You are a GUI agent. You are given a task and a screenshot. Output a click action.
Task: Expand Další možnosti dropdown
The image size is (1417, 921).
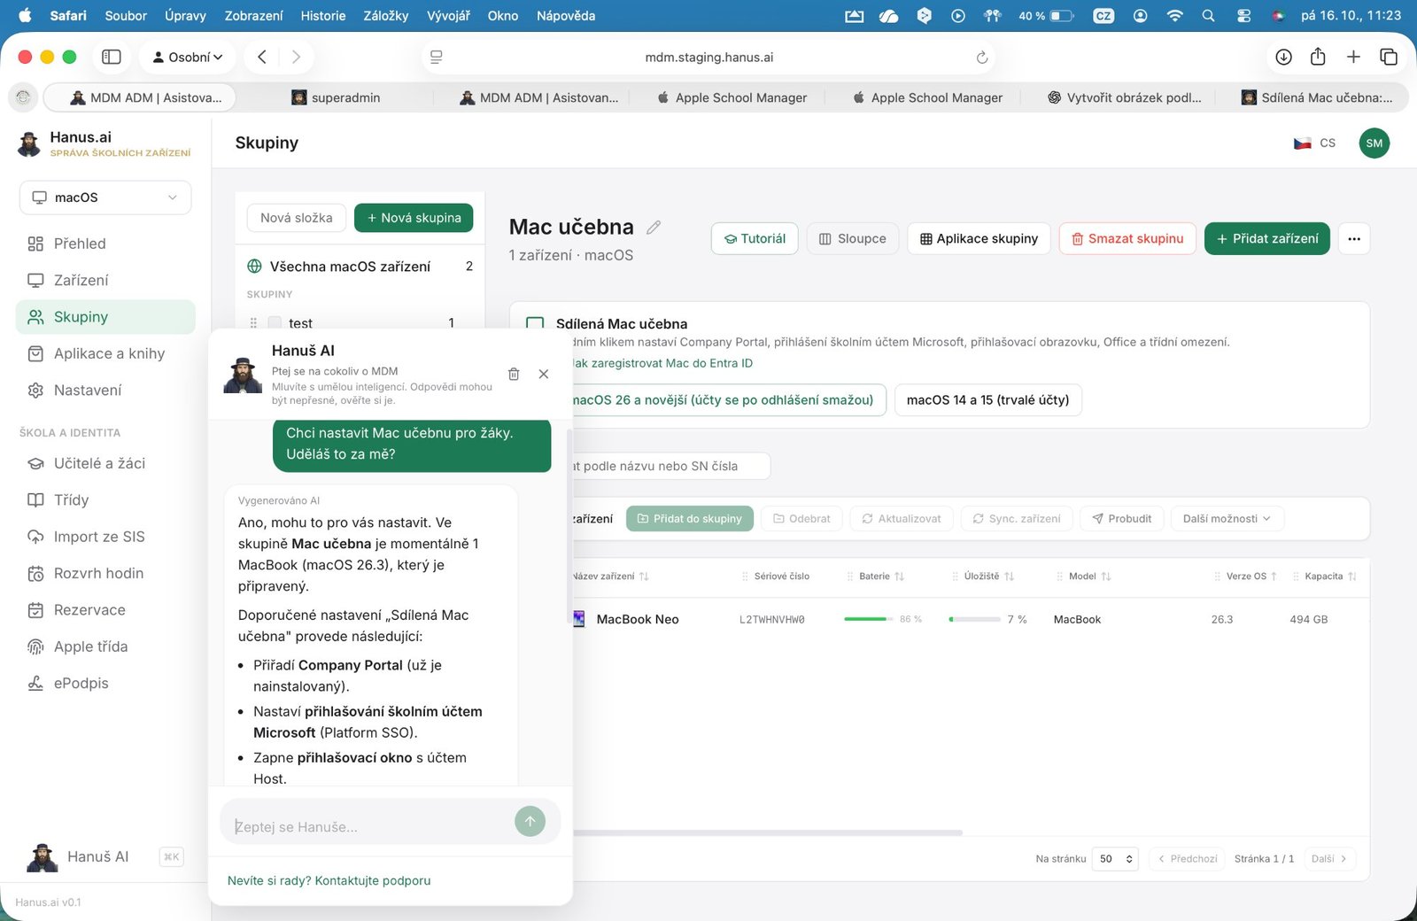point(1227,519)
